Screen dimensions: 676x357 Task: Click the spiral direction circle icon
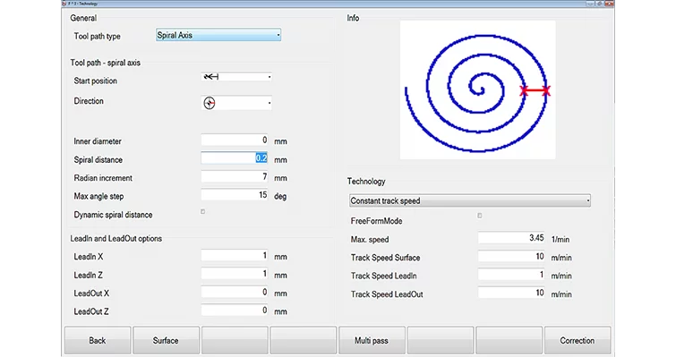pyautogui.click(x=210, y=103)
